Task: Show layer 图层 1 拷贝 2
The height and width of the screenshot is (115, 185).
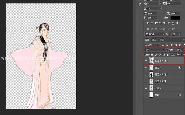Action: (x=146, y=74)
